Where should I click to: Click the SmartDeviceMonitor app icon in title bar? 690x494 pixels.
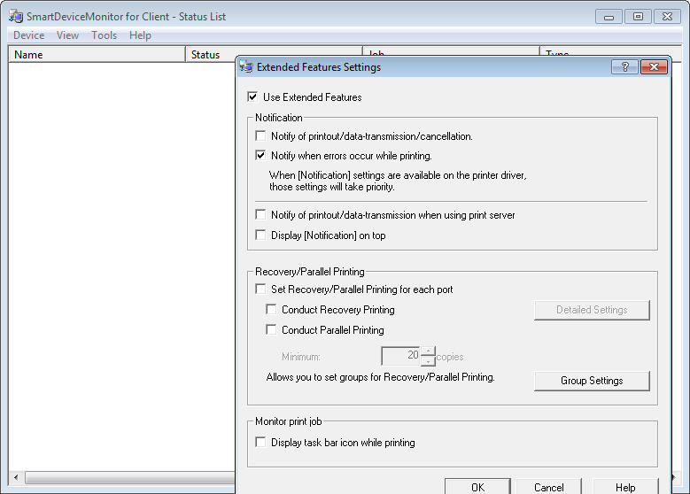16,16
